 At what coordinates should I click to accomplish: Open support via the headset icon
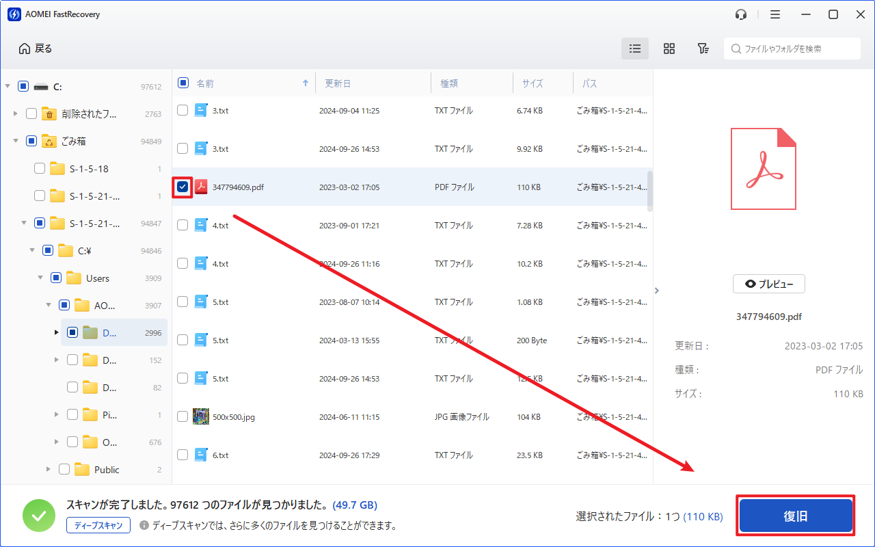741,14
